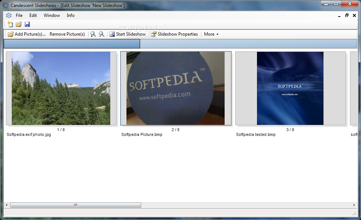This screenshot has width=361, height=220.
Task: Click Remove Picture(s) button
Action: [67, 34]
